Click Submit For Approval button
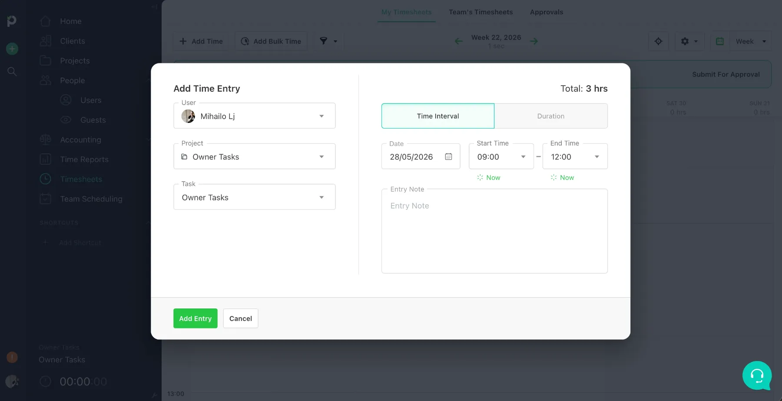The height and width of the screenshot is (401, 782). point(726,74)
